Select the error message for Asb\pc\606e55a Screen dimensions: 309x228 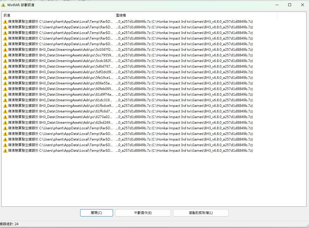click(60, 83)
